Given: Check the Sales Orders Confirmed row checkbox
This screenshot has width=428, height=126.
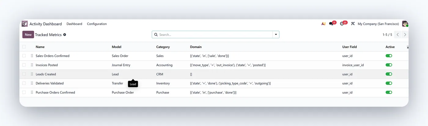Looking at the screenshot, I should (x=24, y=56).
